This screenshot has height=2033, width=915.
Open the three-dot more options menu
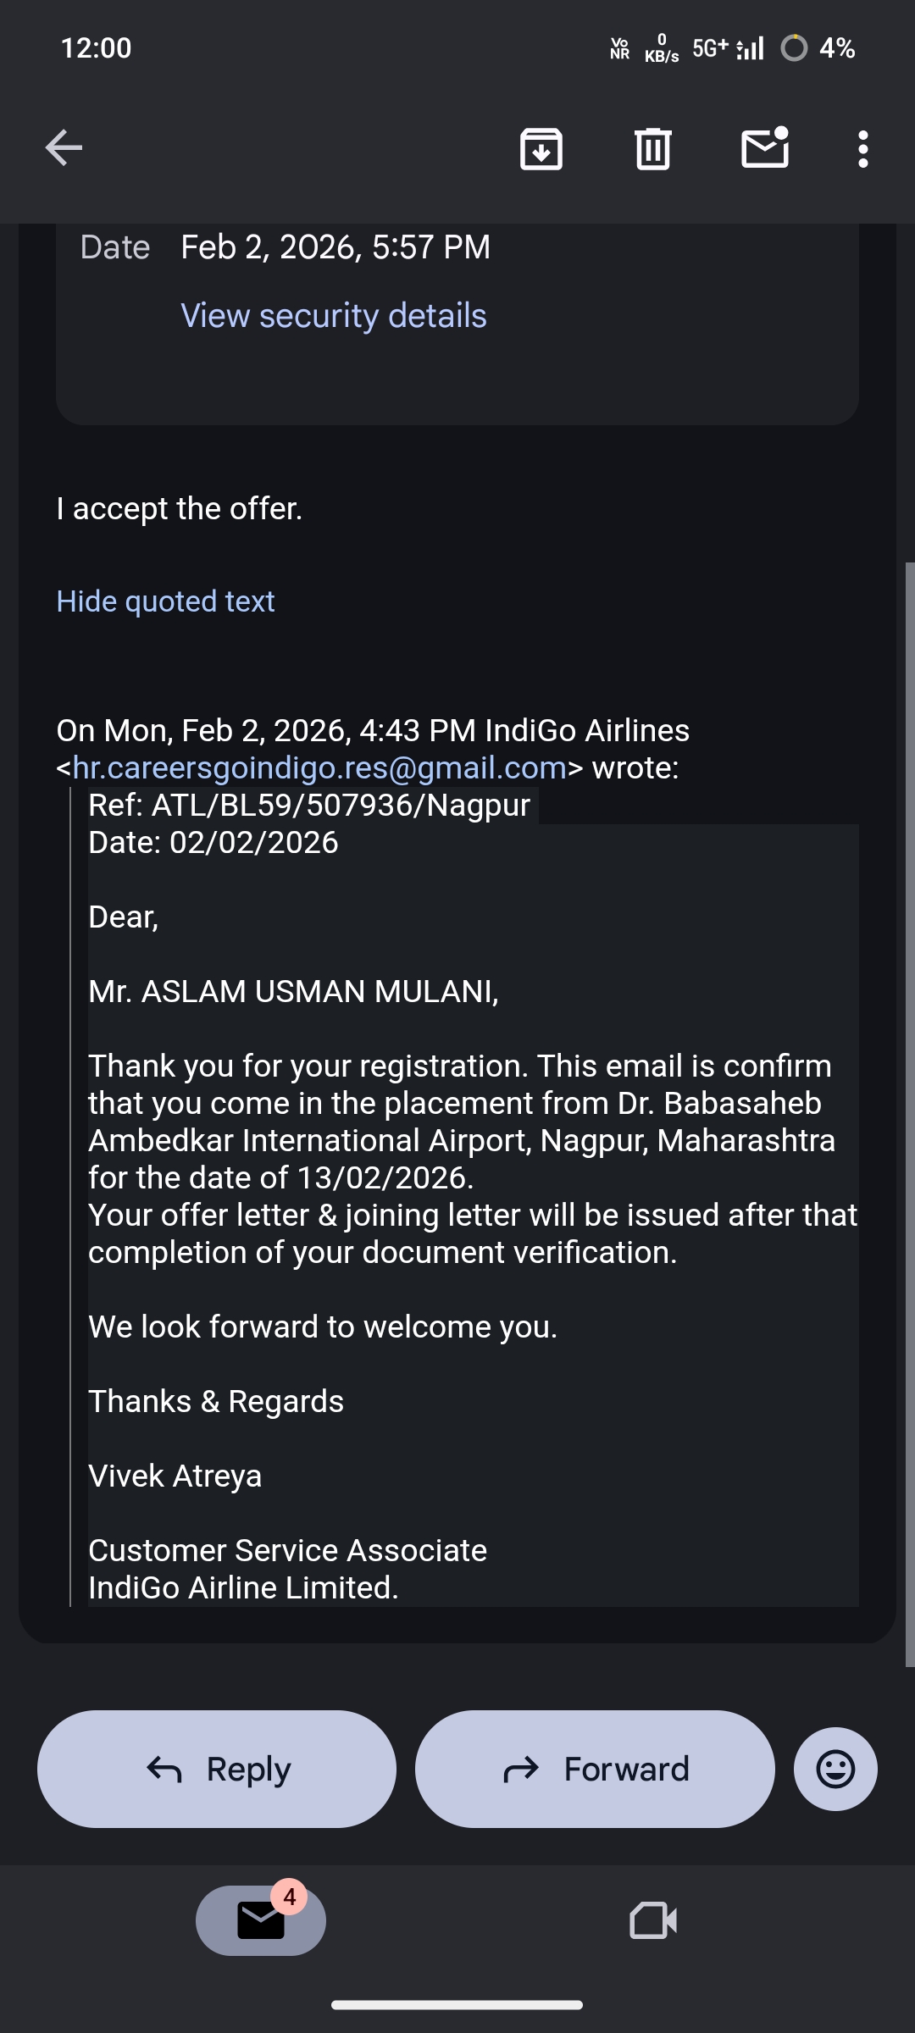862,149
